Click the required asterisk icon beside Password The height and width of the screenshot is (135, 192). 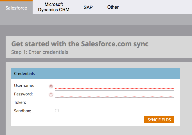click(51, 94)
